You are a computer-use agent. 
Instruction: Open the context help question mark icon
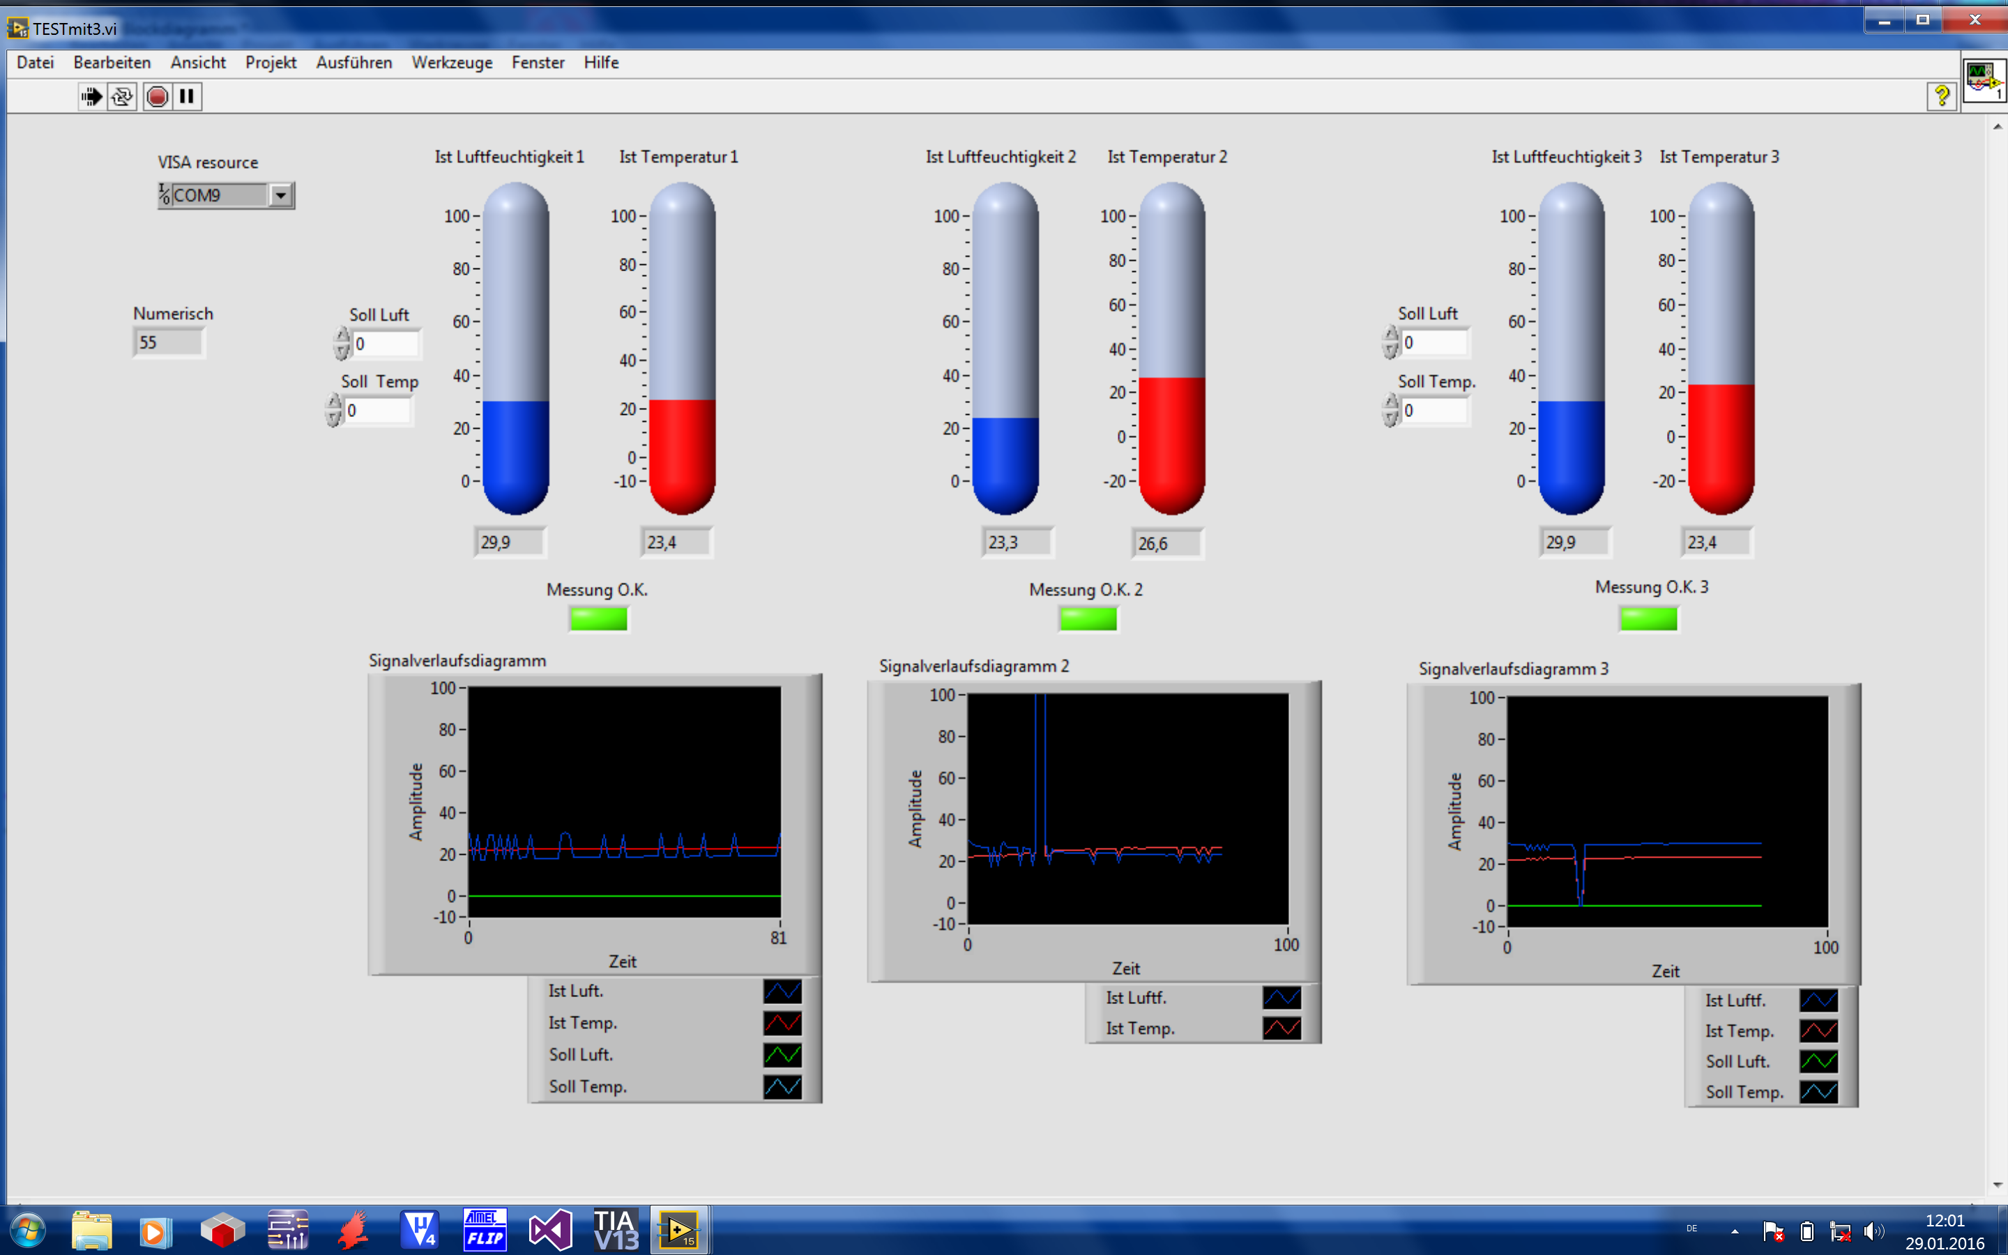1941,96
